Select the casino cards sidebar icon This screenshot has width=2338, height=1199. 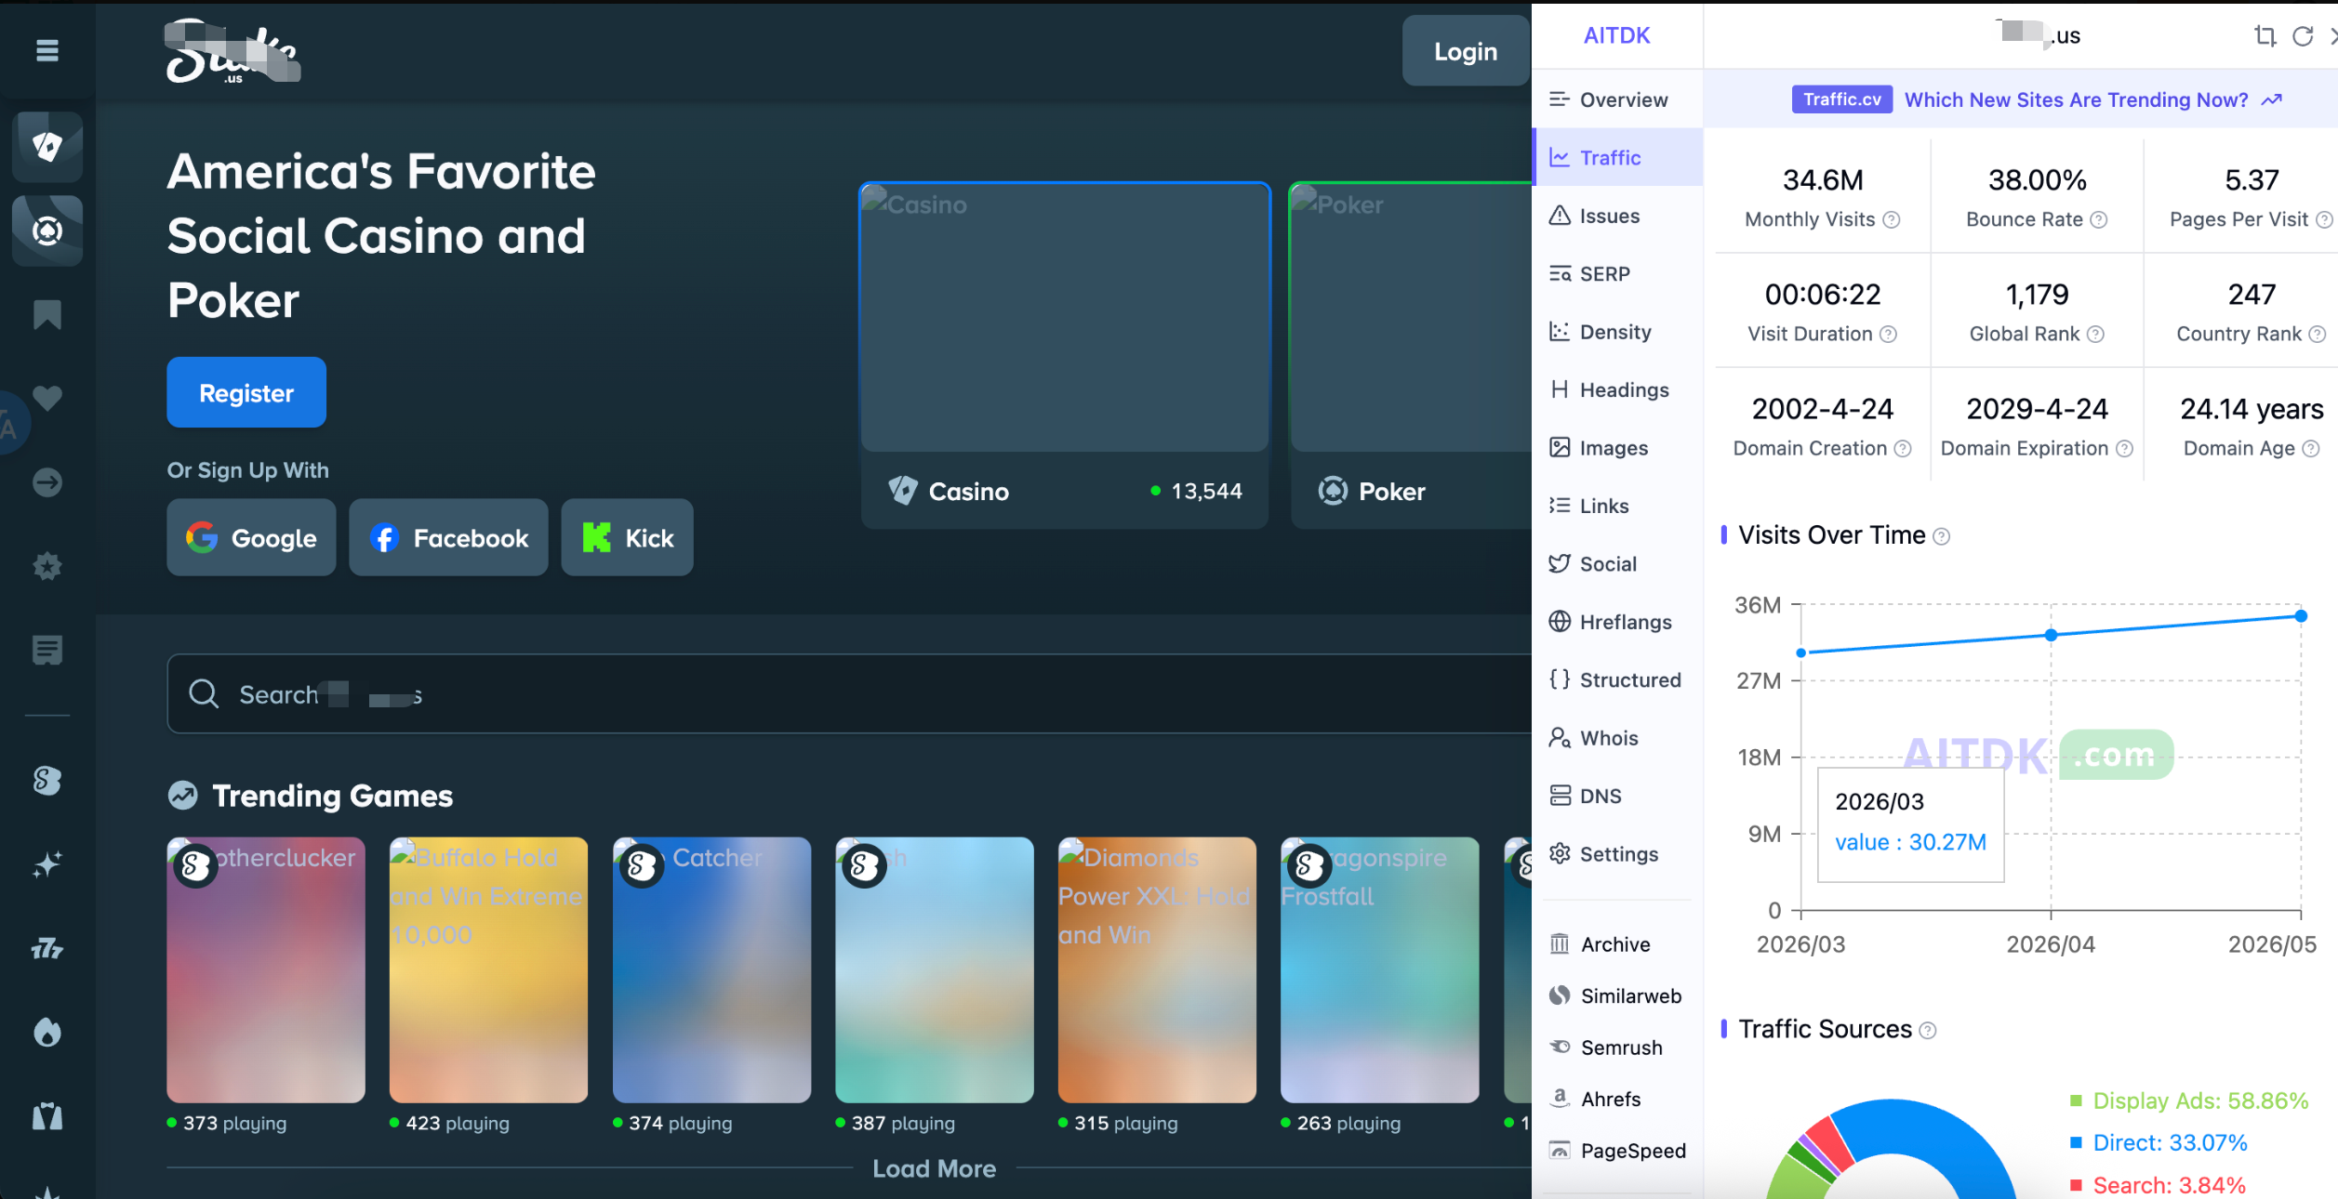(47, 146)
